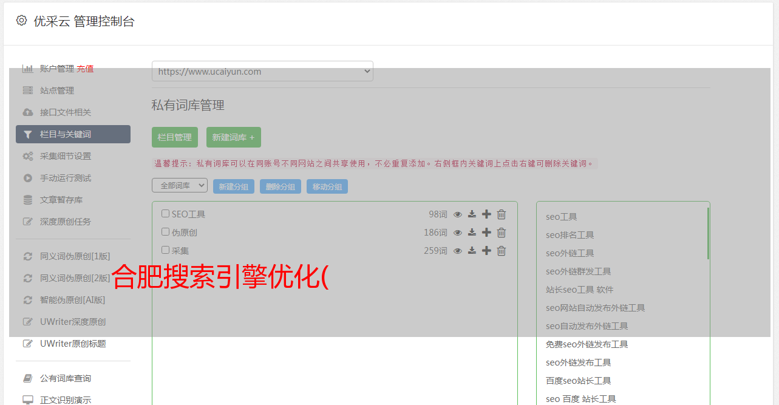This screenshot has height=405, width=779.
Task: Click the 栏目管理 button
Action: point(175,137)
